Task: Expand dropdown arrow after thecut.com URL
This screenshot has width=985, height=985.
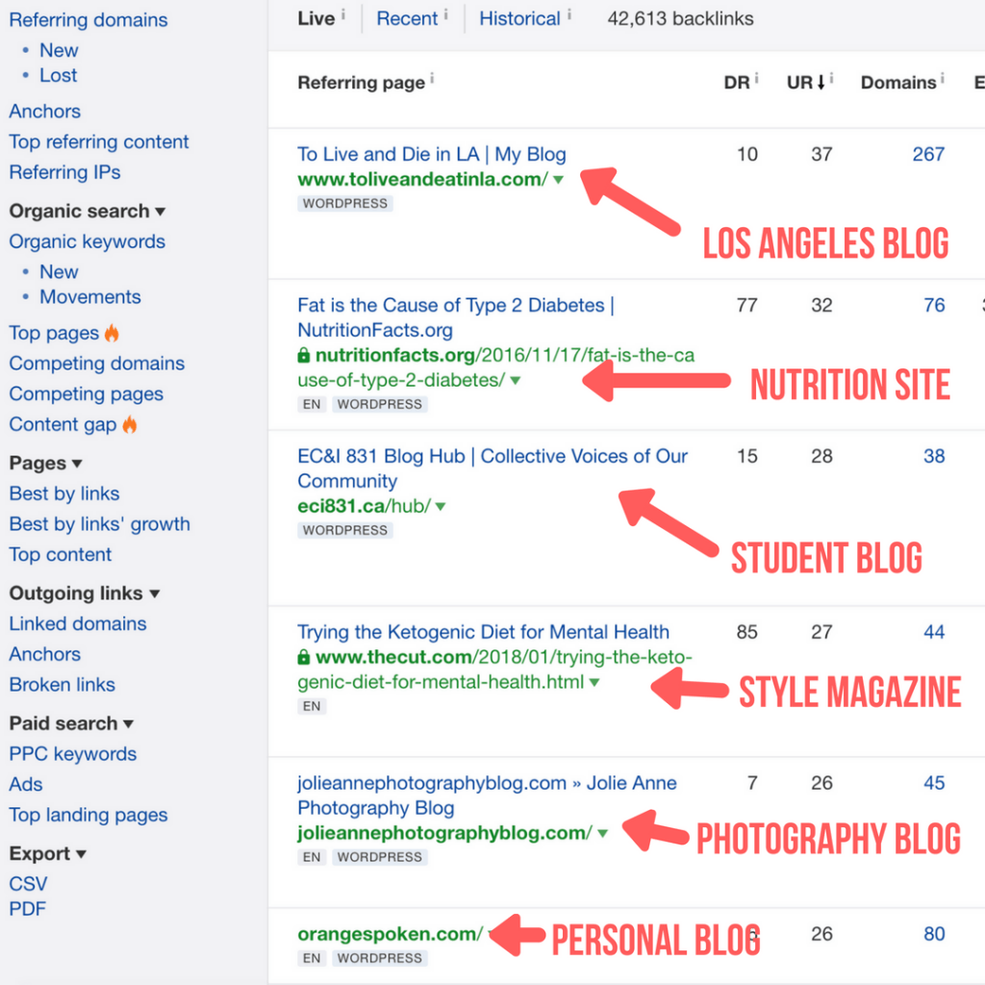Action: point(594,682)
